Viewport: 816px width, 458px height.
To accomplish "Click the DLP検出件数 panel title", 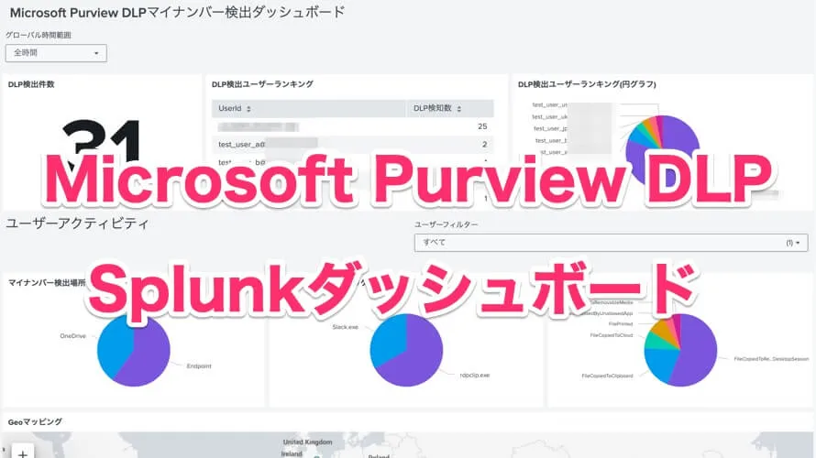I will 31,84.
